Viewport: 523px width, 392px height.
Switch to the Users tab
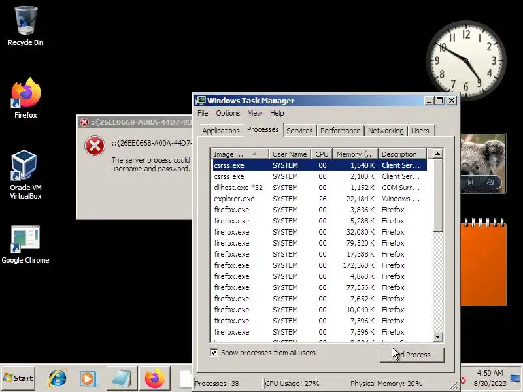click(420, 131)
